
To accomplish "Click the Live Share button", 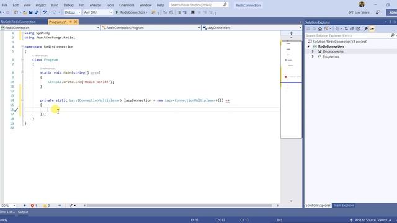I will click(x=359, y=12).
